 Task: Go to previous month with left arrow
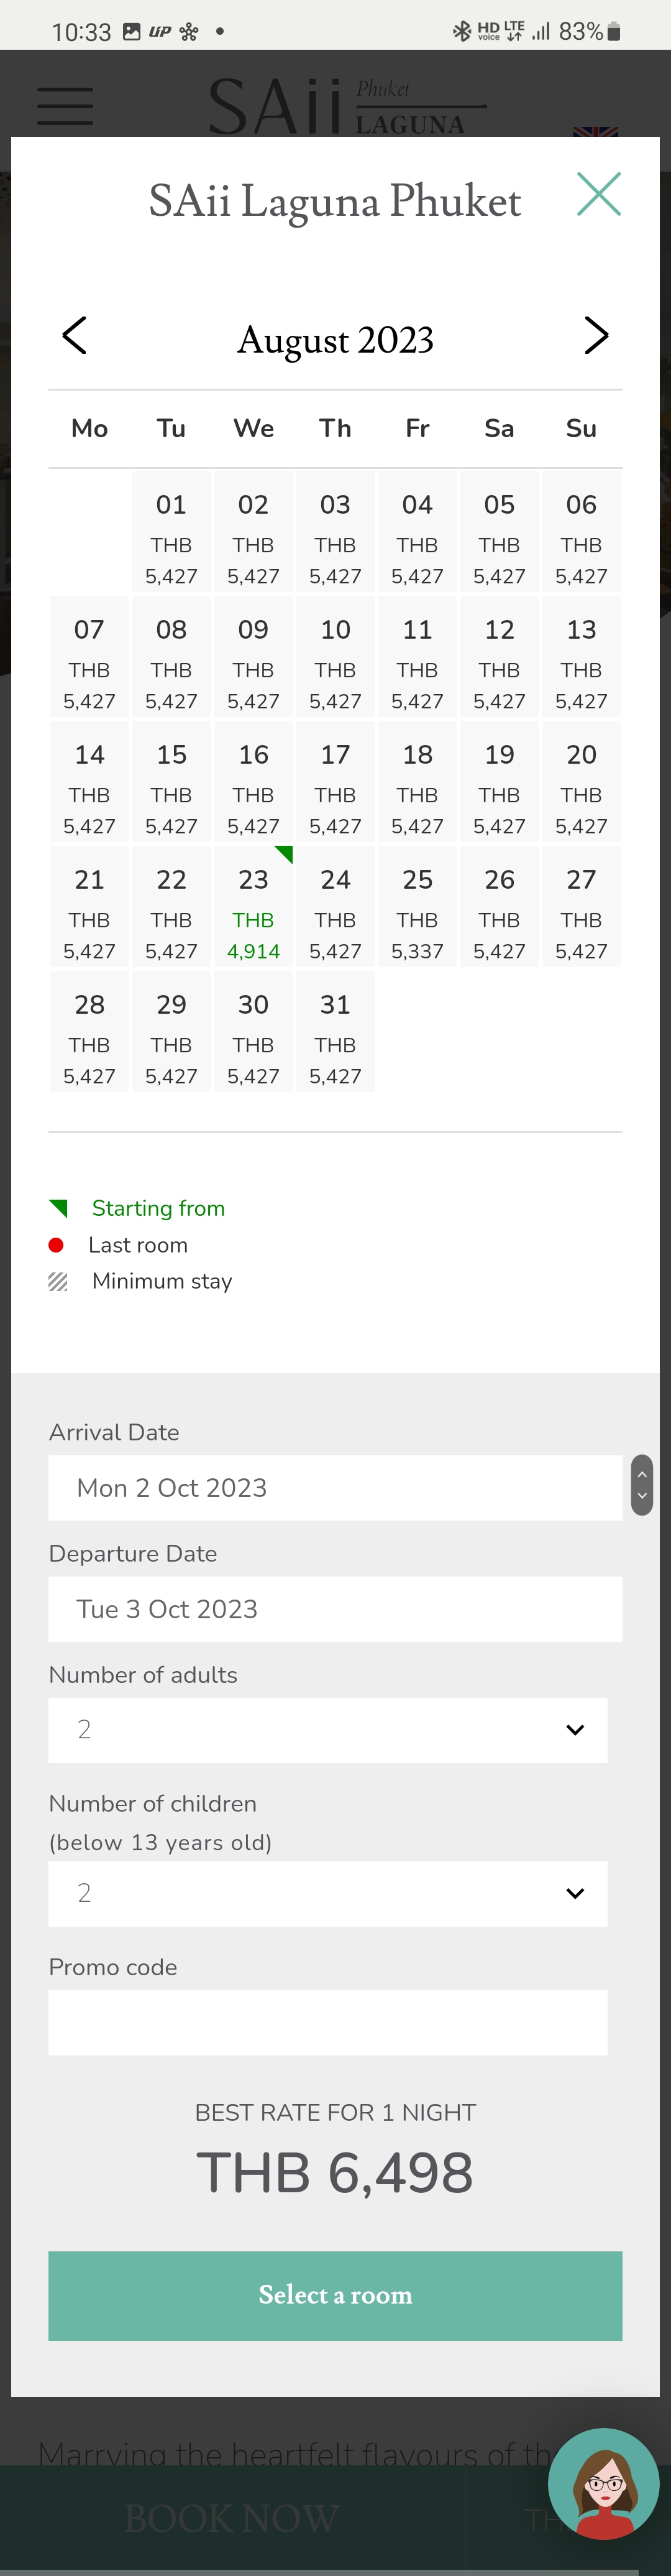click(x=75, y=336)
